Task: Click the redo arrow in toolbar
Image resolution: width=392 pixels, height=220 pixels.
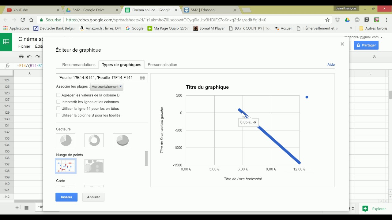Action: (x=37, y=56)
